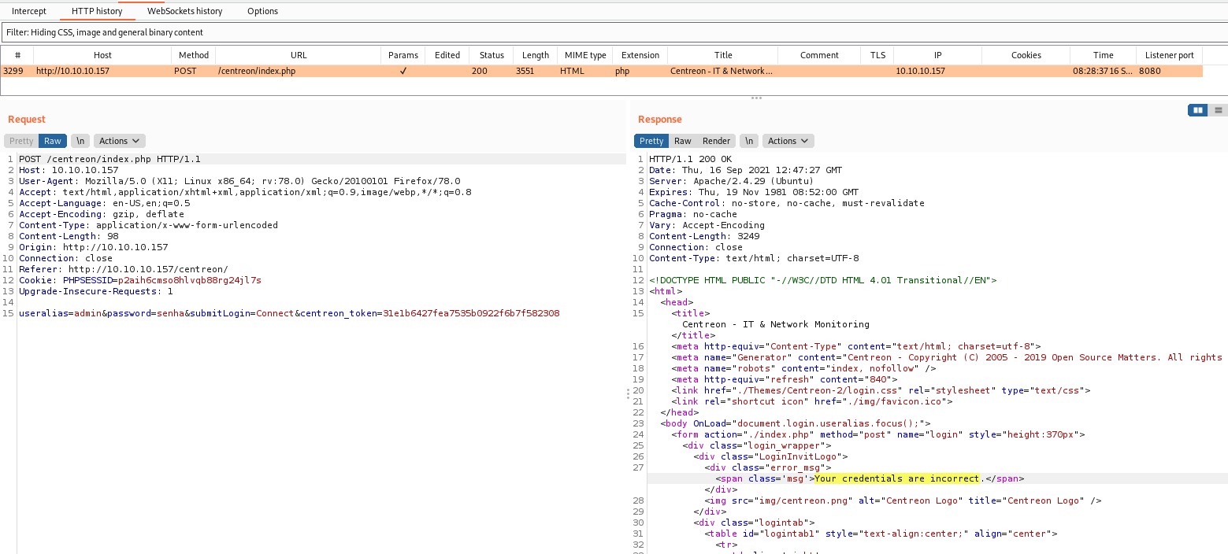The height and width of the screenshot is (554, 1228).
Task: Click the history filter bar
Action: (614, 32)
